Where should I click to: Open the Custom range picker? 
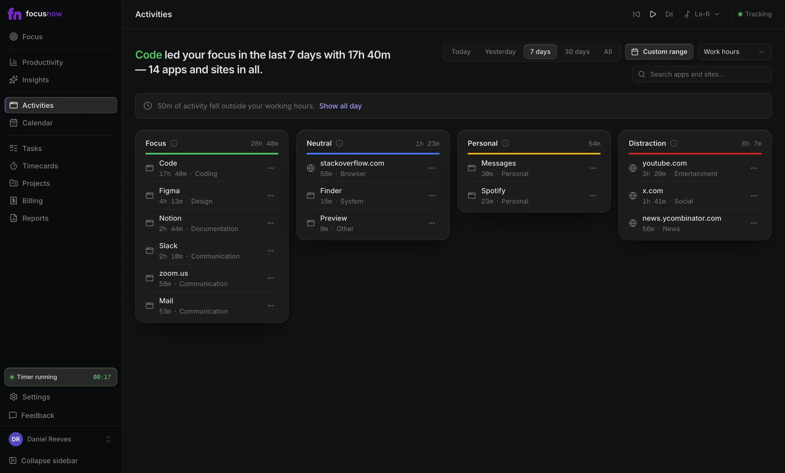pyautogui.click(x=659, y=52)
